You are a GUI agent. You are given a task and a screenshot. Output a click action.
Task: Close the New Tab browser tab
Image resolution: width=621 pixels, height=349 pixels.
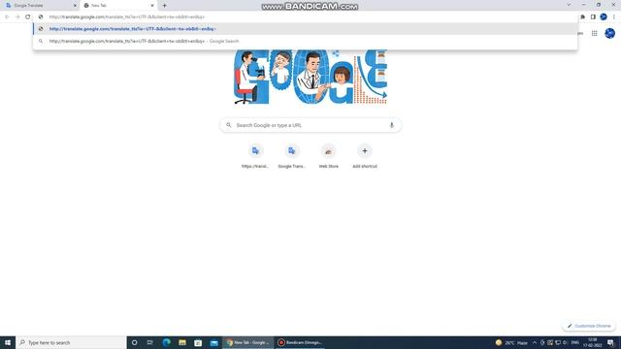[152, 6]
